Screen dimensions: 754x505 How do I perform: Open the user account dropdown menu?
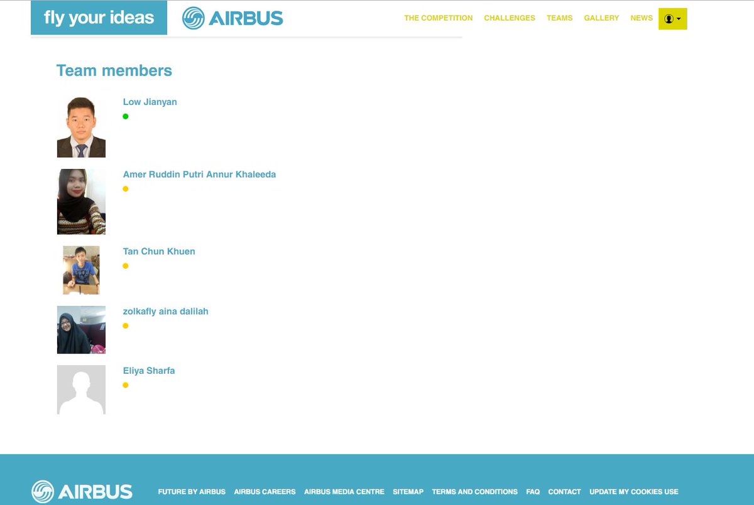coord(672,19)
